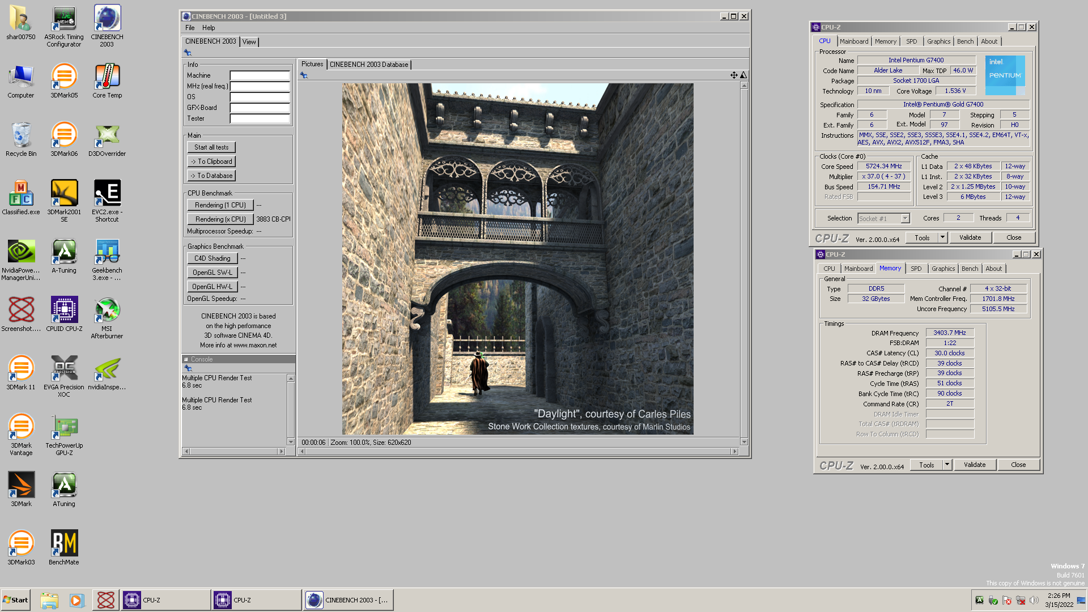Open the Mainboard tab in upper CPU-Z
Image resolution: width=1088 pixels, height=612 pixels.
click(854, 41)
